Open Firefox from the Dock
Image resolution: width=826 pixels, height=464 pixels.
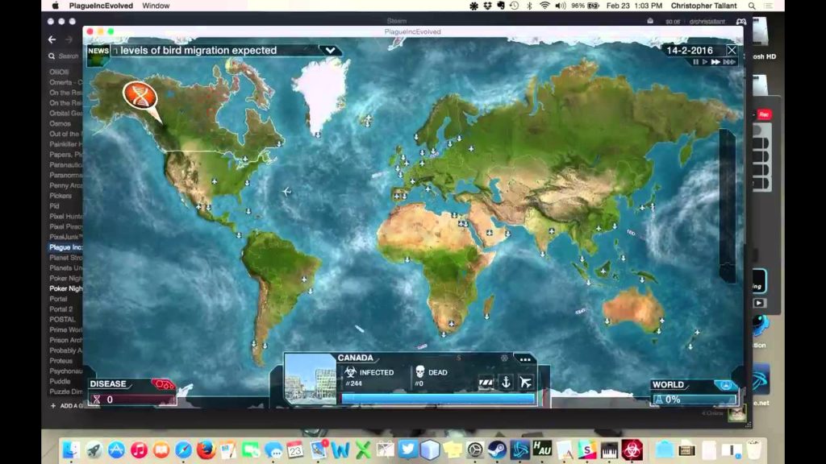[206, 449]
